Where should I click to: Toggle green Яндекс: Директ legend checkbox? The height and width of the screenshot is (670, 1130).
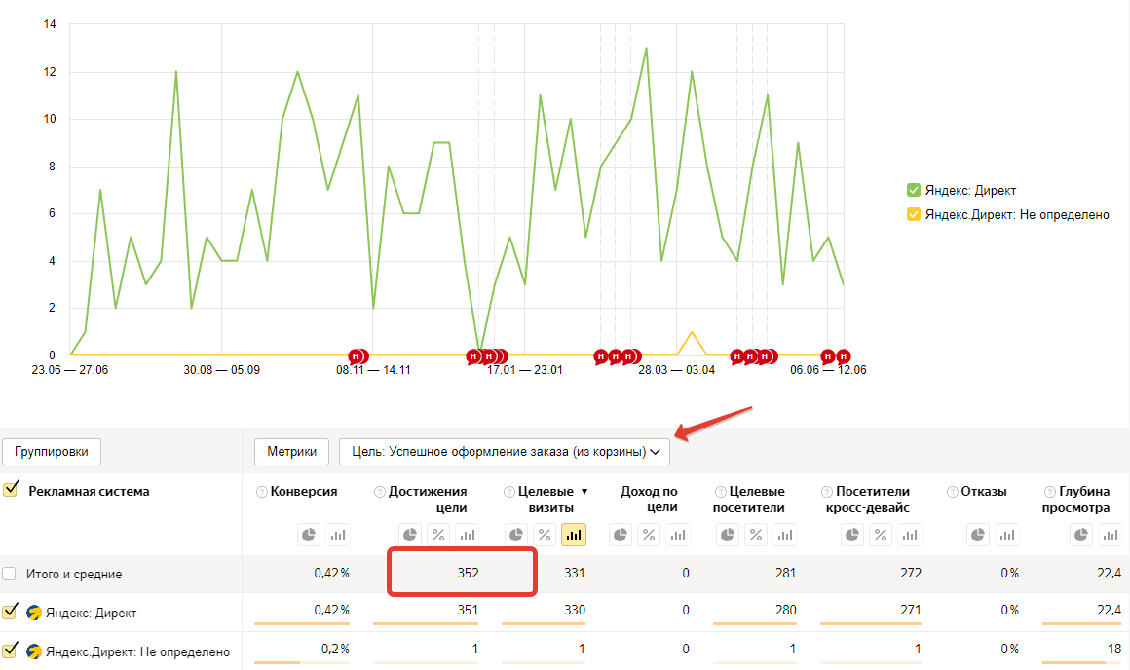pos(914,190)
